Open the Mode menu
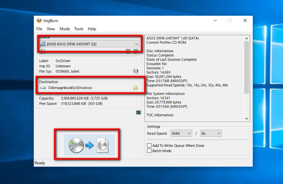Viewport: 283px width, 184px height. tap(64, 29)
